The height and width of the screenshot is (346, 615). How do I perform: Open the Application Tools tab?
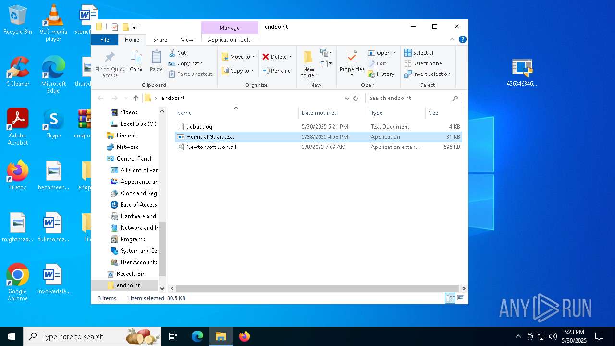(229, 40)
